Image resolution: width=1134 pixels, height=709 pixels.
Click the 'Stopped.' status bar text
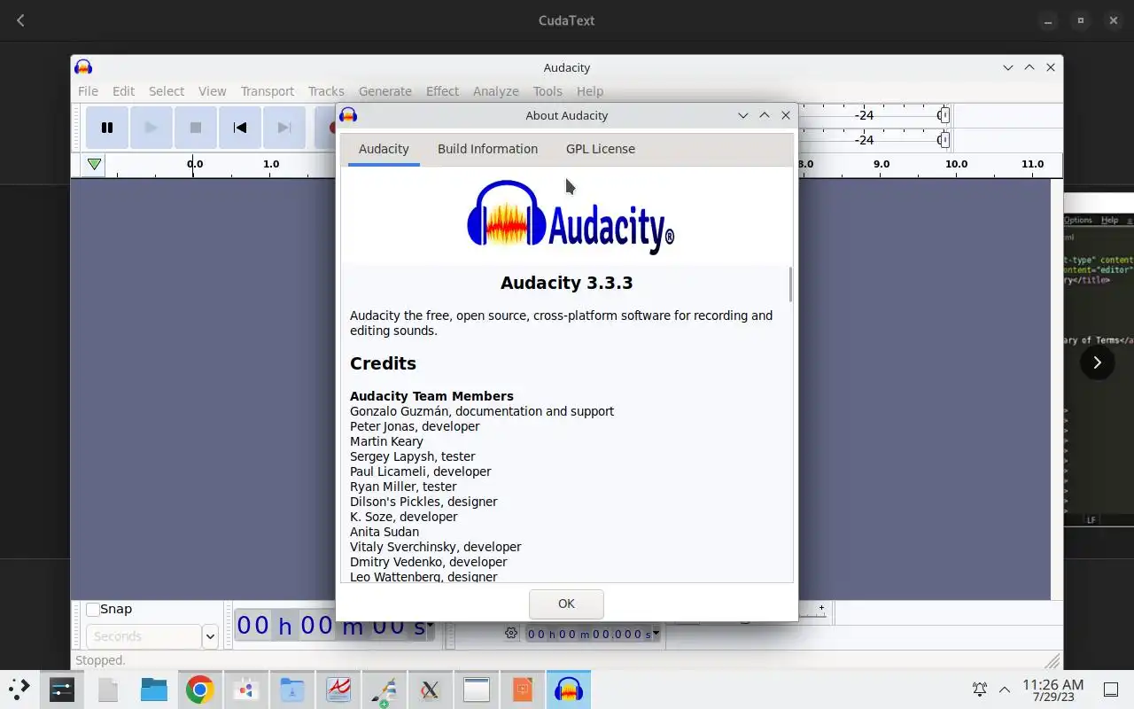tap(100, 660)
